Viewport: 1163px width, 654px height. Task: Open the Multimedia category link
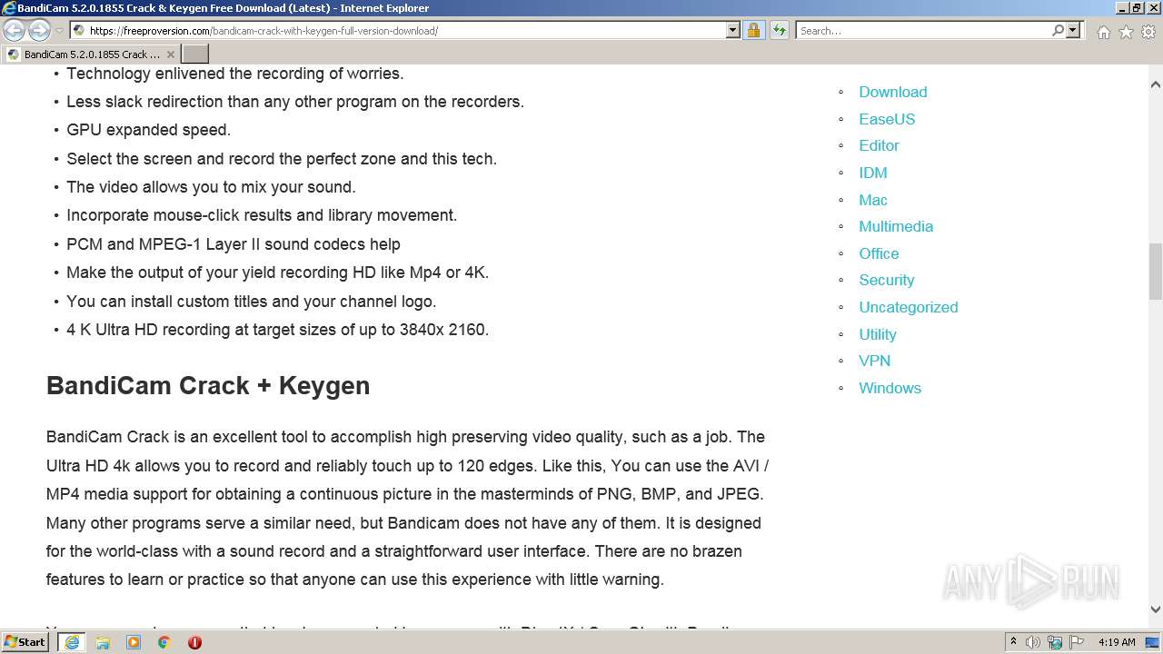(896, 226)
